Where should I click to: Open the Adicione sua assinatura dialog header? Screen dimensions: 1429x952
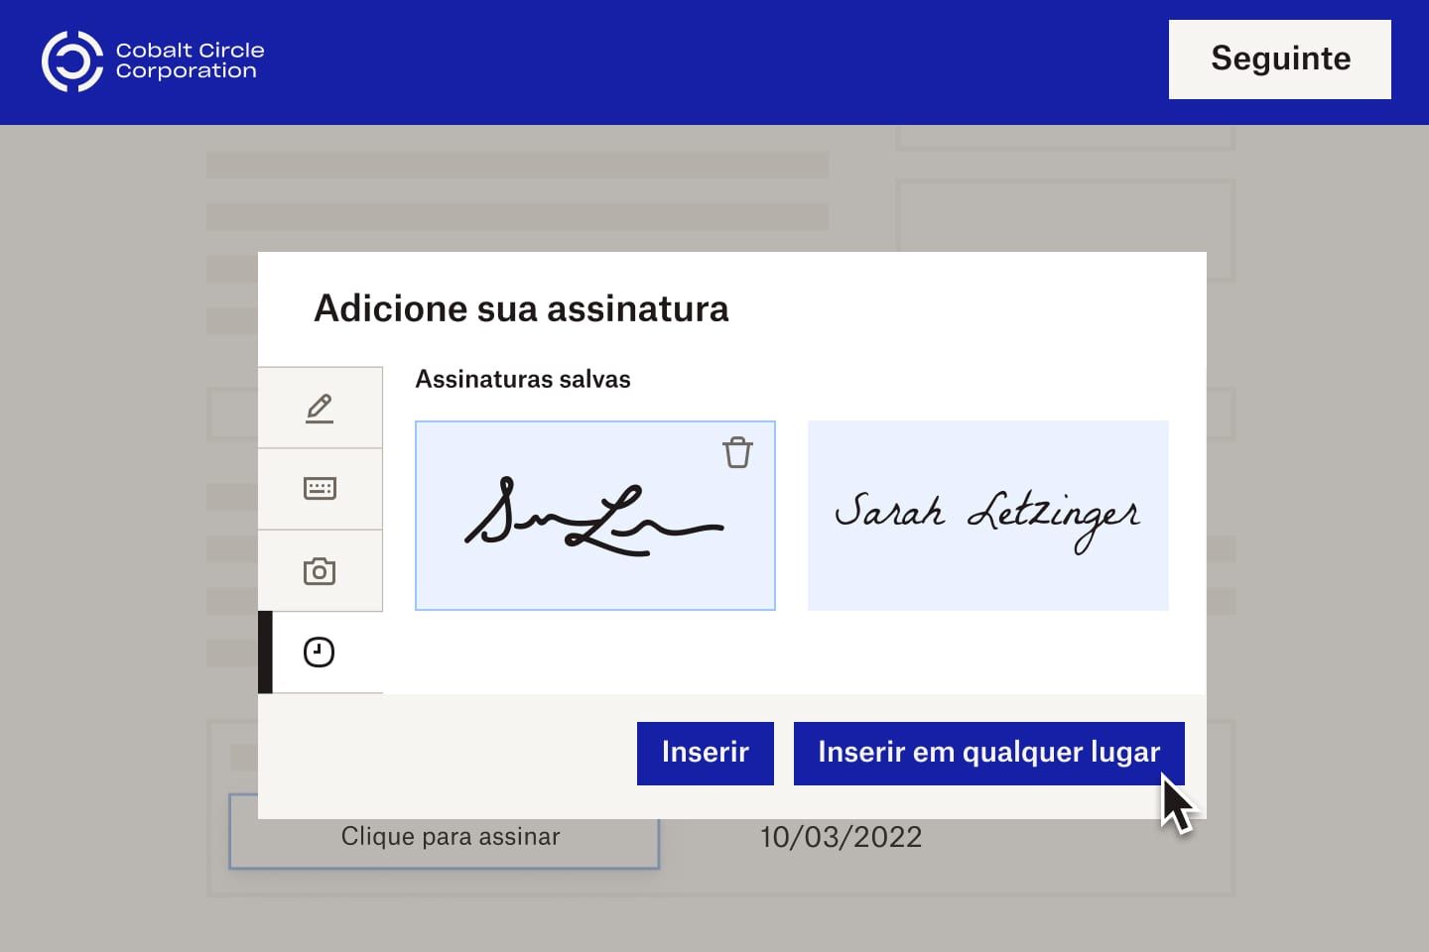pos(521,308)
